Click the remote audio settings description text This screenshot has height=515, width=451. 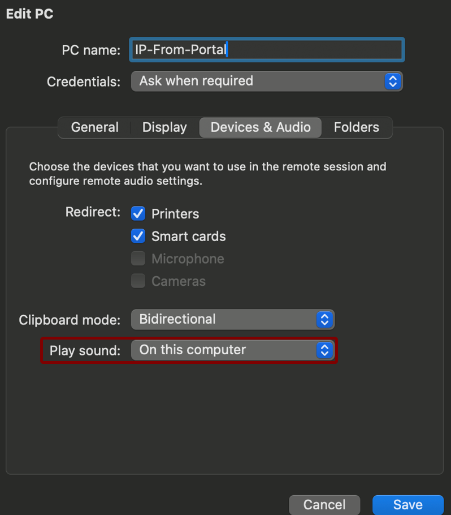(207, 174)
